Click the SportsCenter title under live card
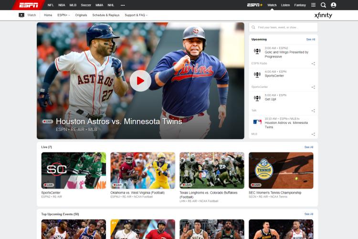This screenshot has width=358, height=239. pos(51,193)
